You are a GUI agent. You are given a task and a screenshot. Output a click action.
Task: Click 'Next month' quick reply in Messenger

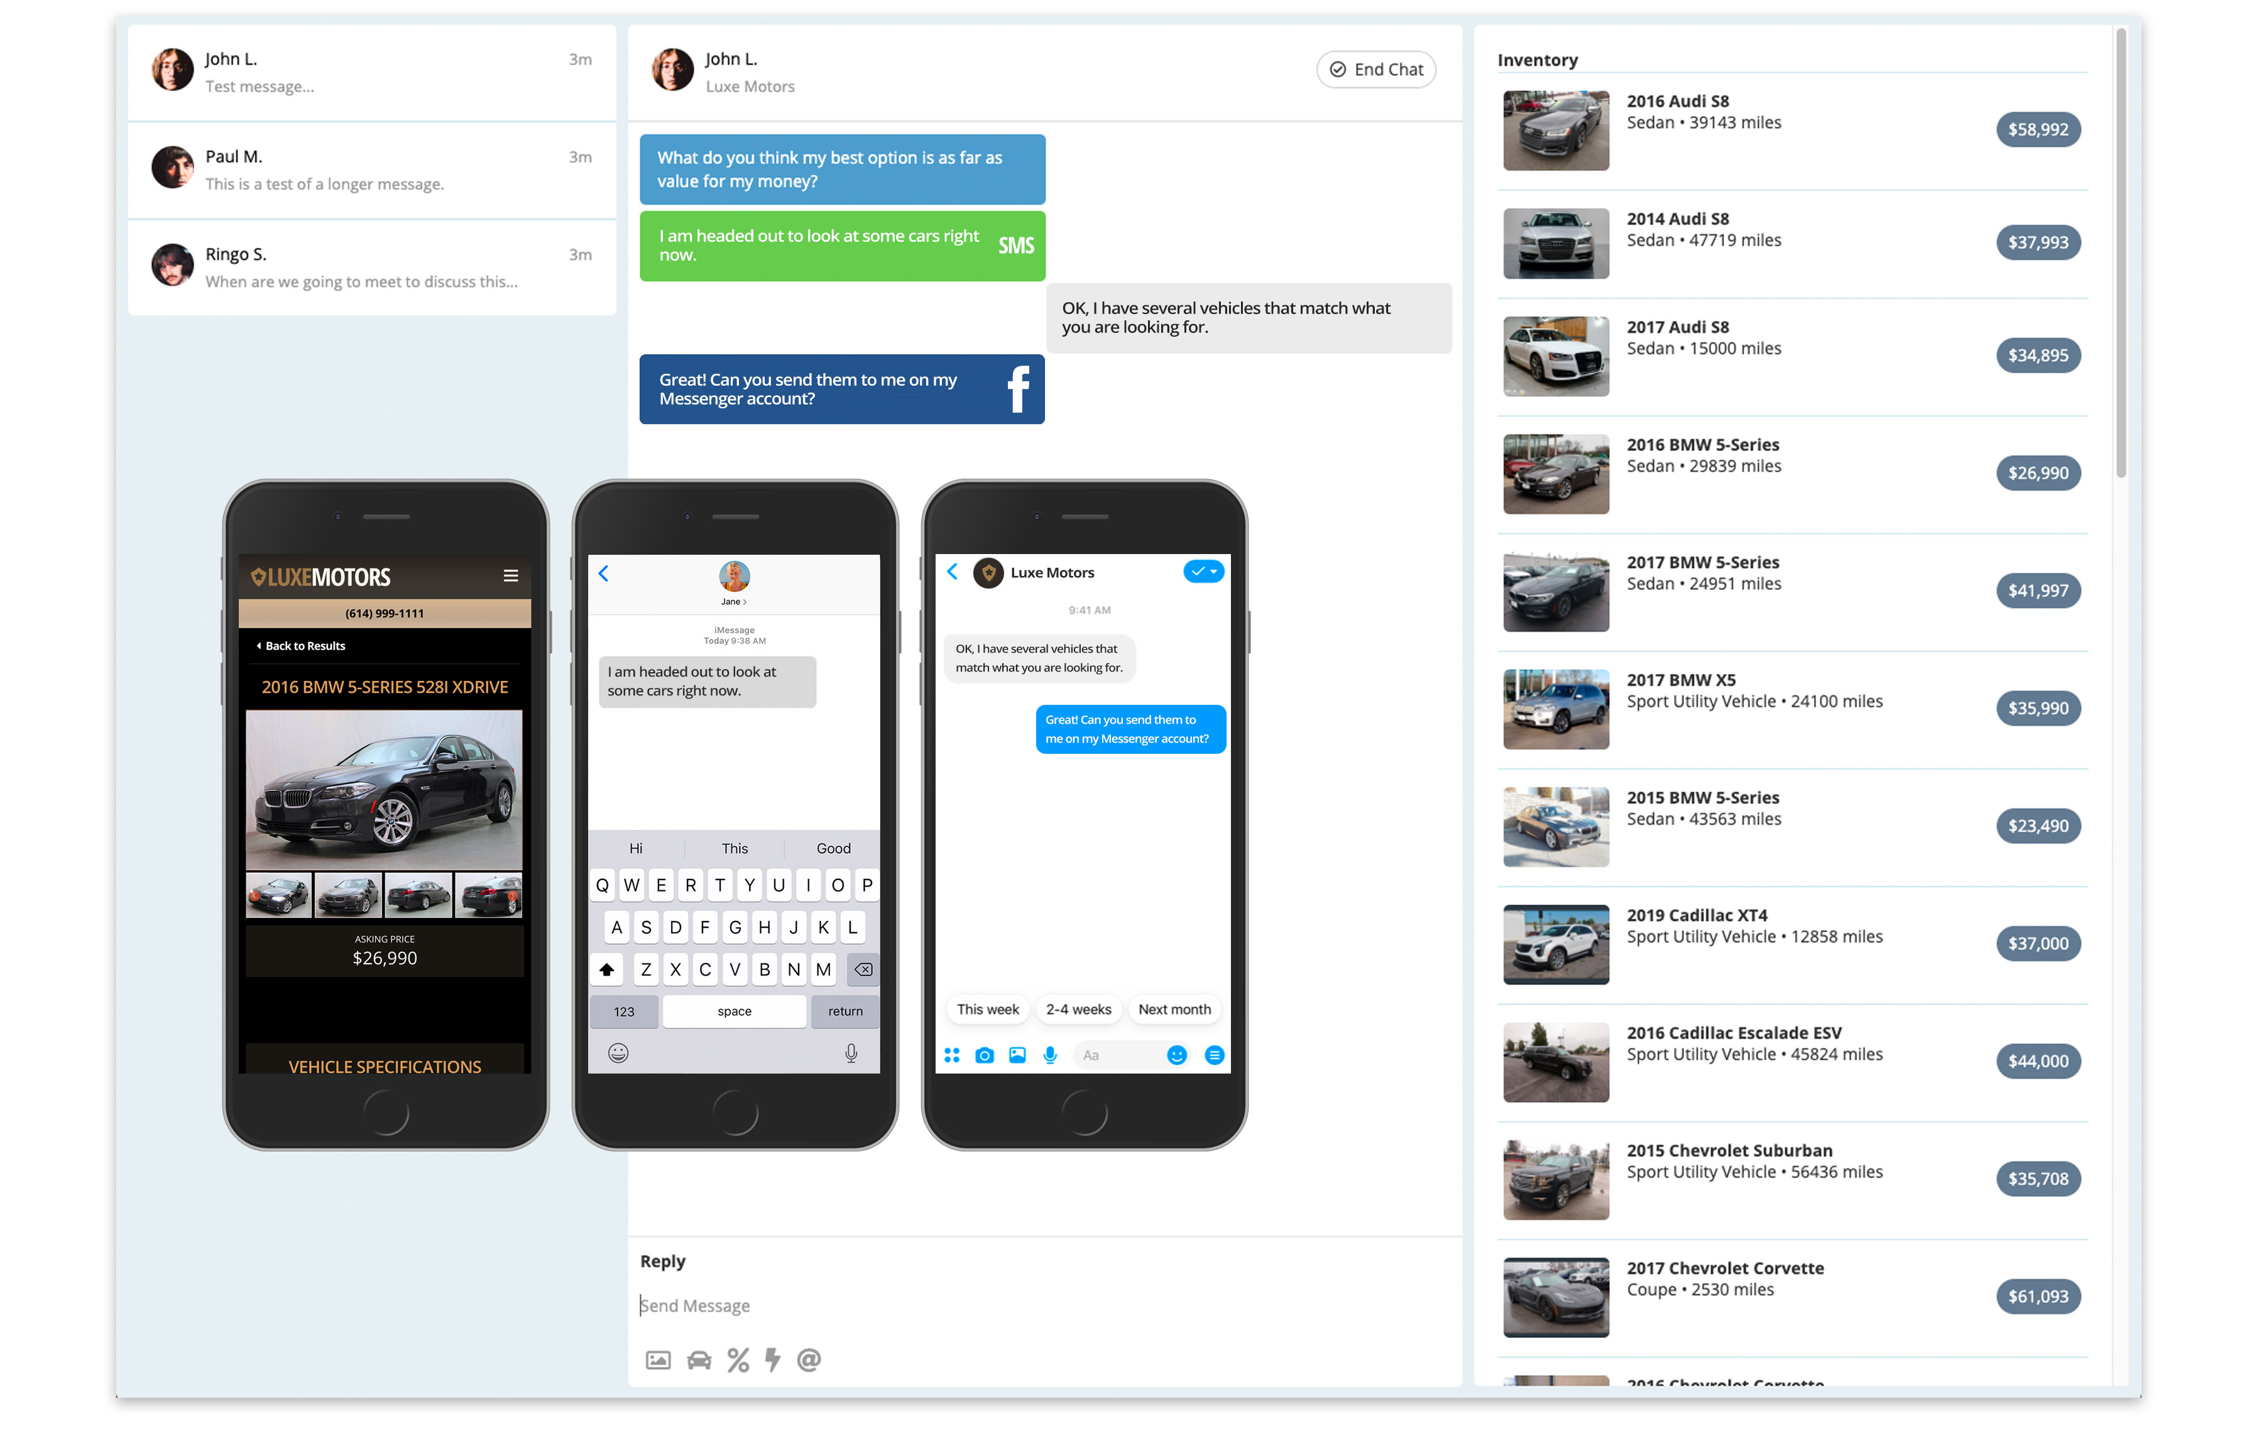1174,1009
